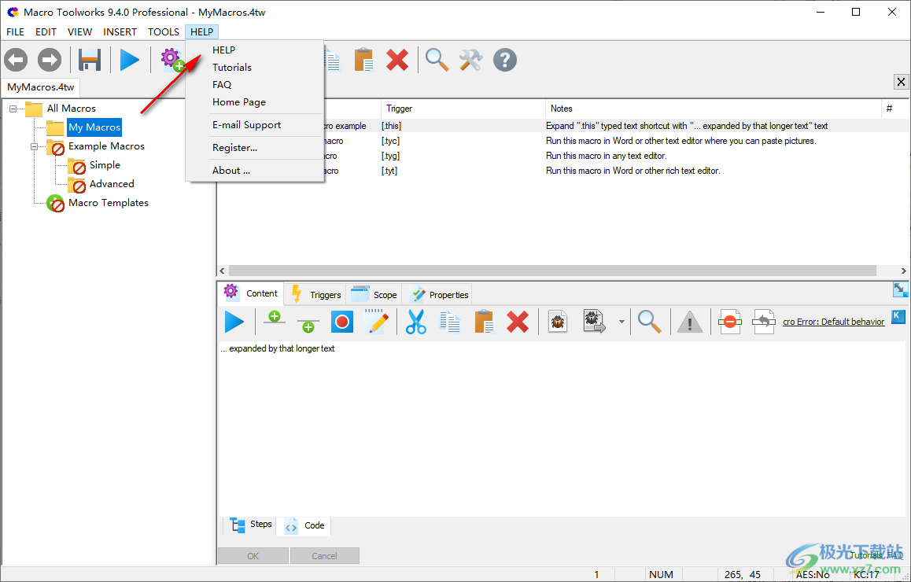
Task: Open the TOOLS menu
Action: point(164,32)
